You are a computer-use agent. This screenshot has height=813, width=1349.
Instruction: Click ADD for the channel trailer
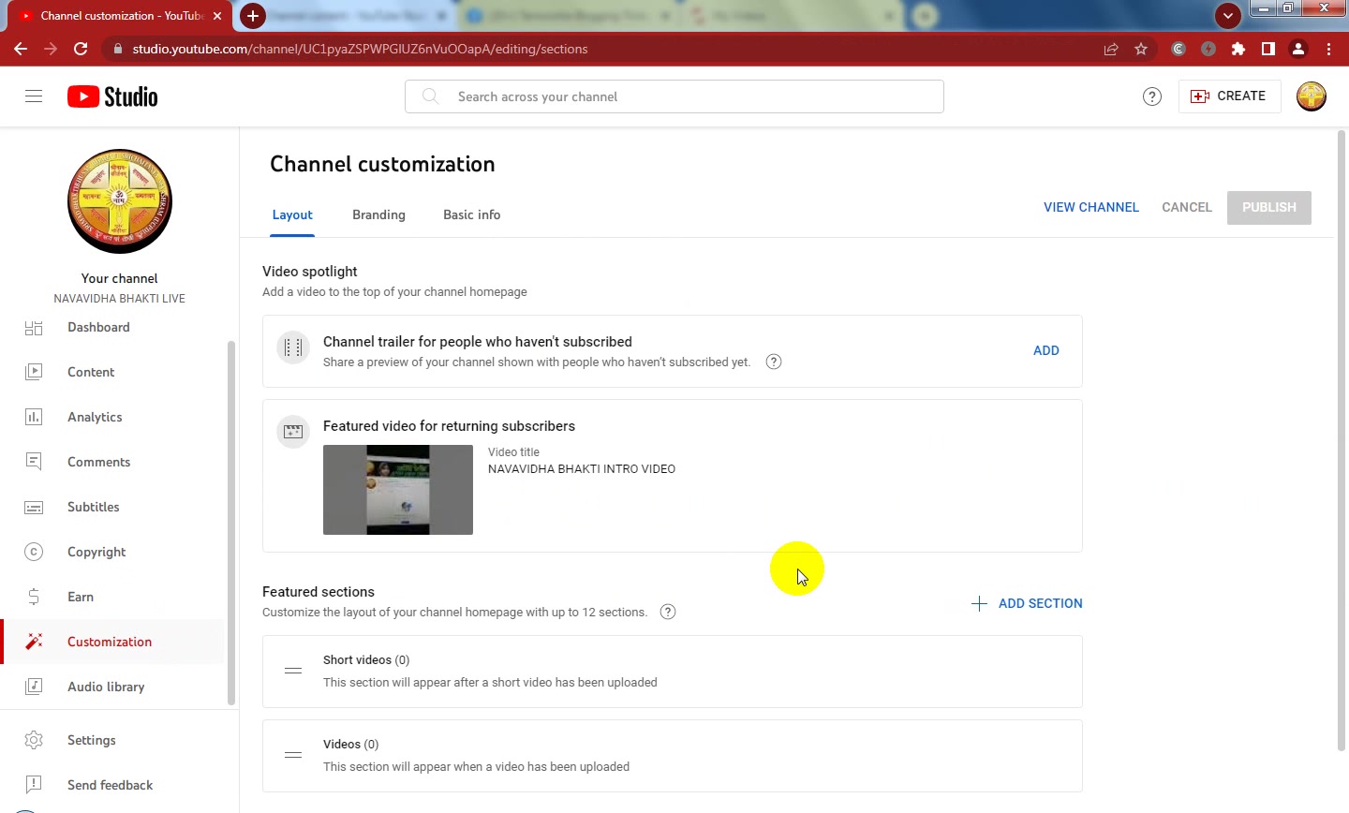[1046, 350]
